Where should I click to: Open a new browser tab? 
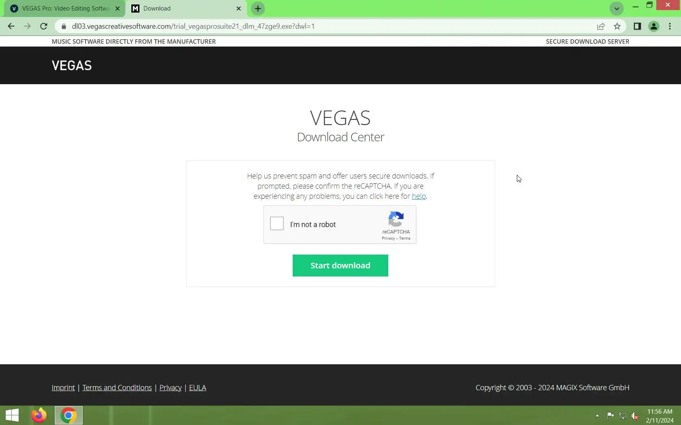[258, 8]
